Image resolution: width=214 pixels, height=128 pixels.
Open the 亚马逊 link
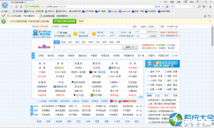(78, 95)
